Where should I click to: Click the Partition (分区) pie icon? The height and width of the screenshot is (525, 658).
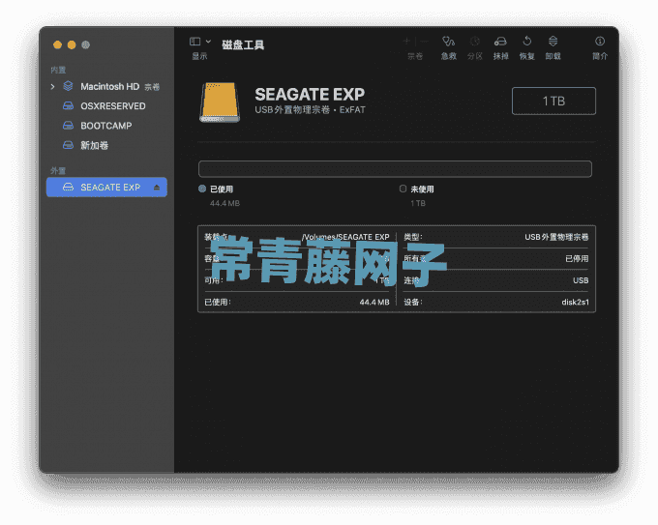click(474, 42)
